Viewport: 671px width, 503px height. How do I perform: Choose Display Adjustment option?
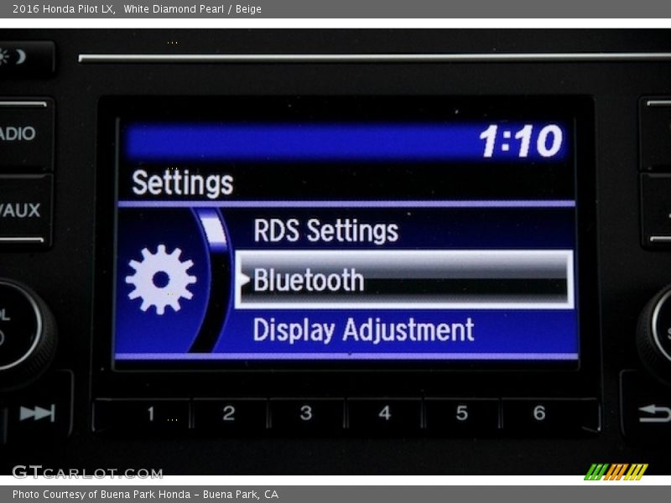click(363, 329)
